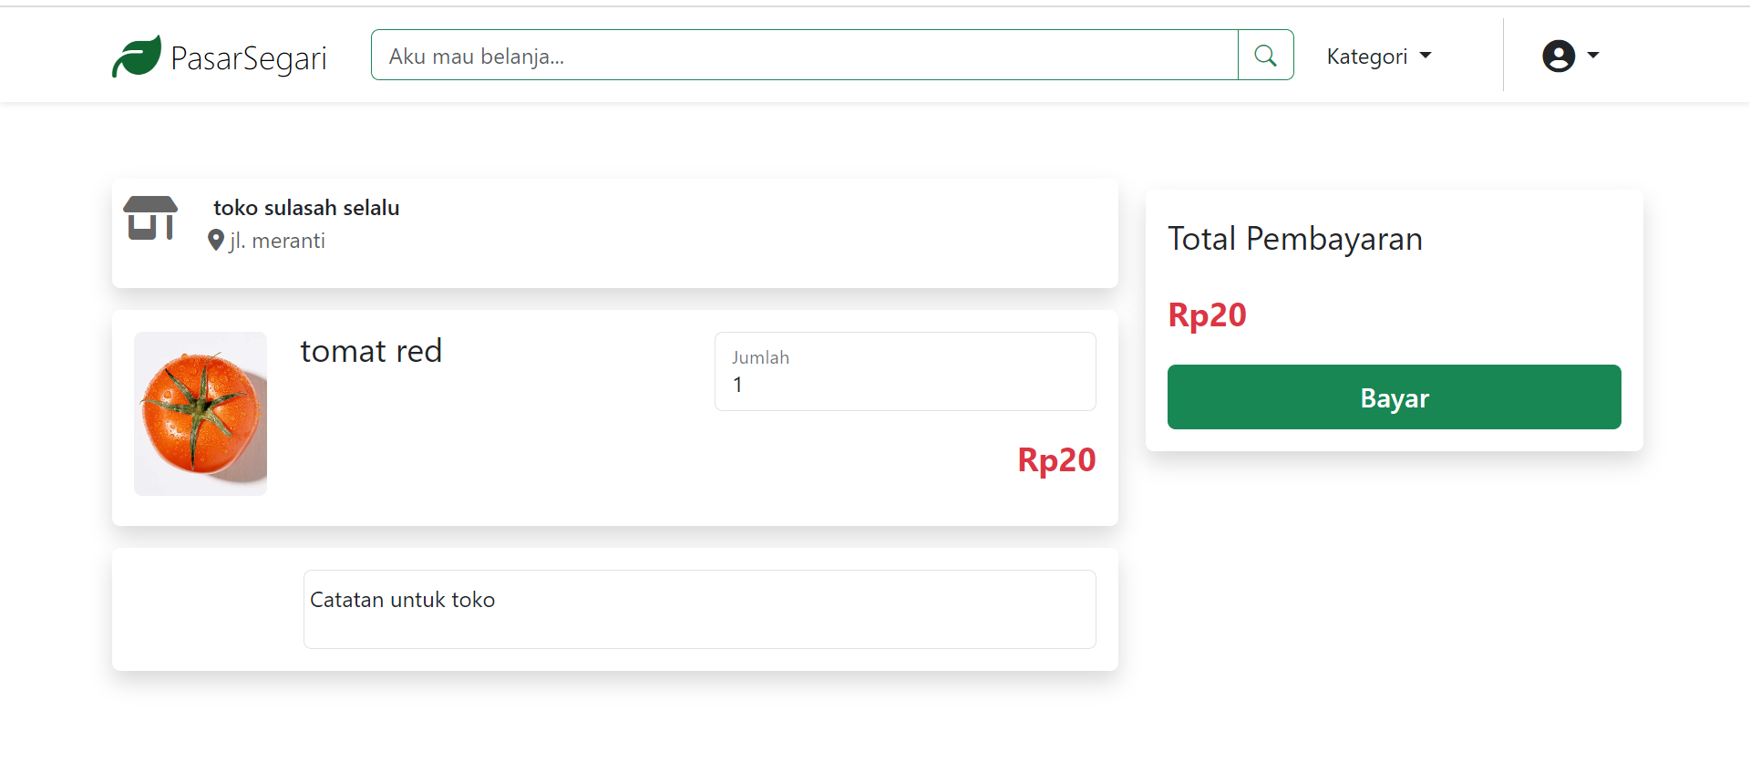Expand the account menu chevron

(x=1591, y=57)
